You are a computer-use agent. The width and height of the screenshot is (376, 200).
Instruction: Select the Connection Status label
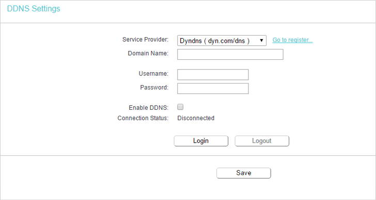coord(143,118)
